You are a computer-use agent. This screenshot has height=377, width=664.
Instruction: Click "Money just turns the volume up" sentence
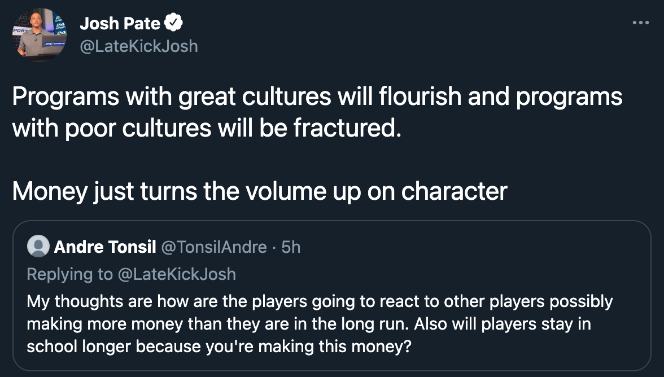(x=260, y=191)
